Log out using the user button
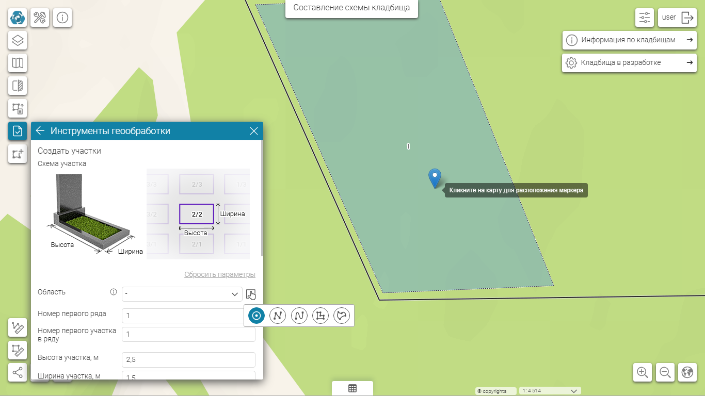Screen dimensions: 705x396 678,18
